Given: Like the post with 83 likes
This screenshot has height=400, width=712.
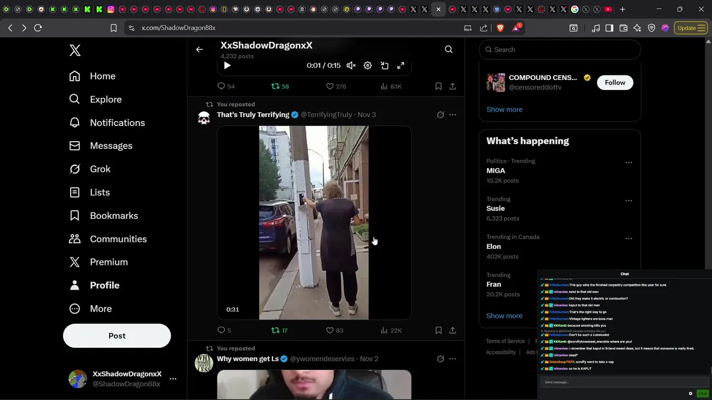Looking at the screenshot, I should coord(334,330).
